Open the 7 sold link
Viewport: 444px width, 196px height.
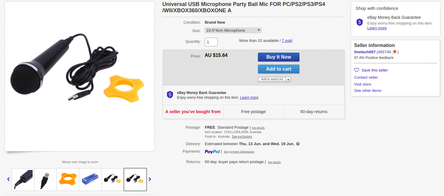pyautogui.click(x=287, y=40)
